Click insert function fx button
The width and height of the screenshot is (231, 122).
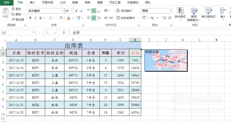click(64, 33)
